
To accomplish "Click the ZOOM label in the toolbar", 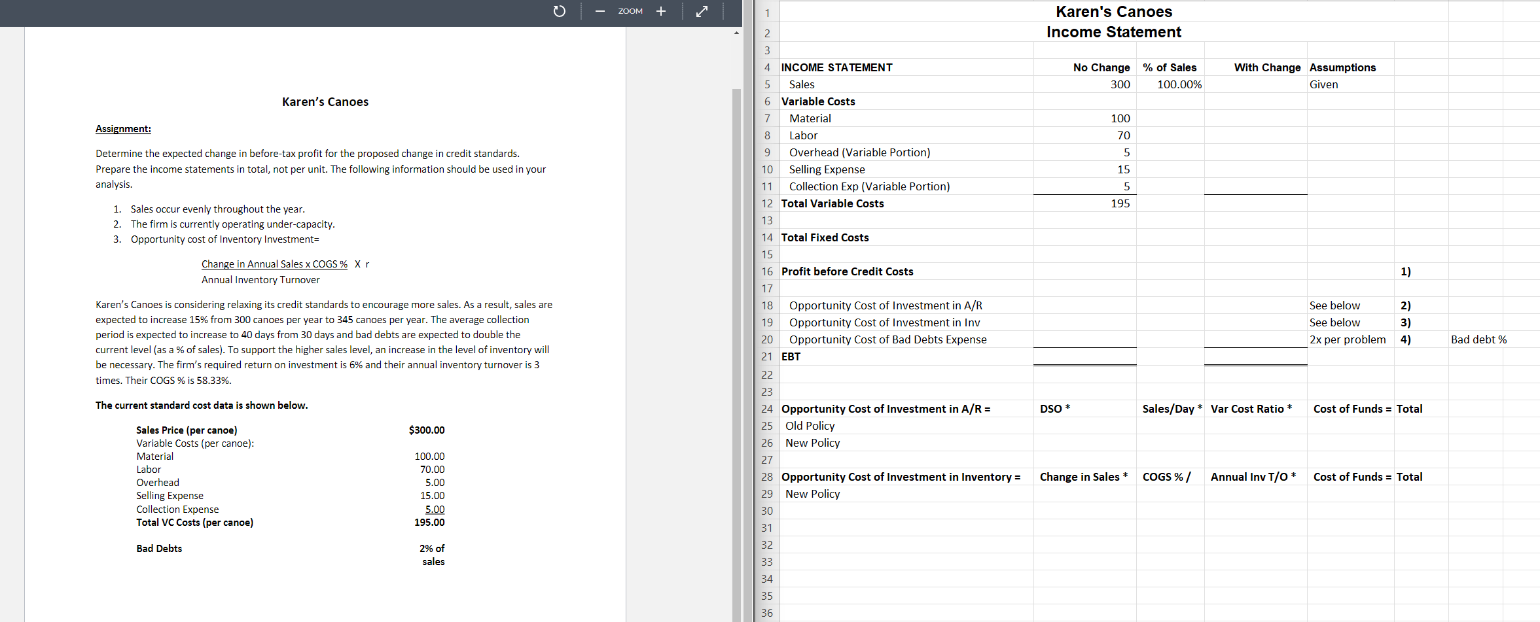I will [630, 11].
